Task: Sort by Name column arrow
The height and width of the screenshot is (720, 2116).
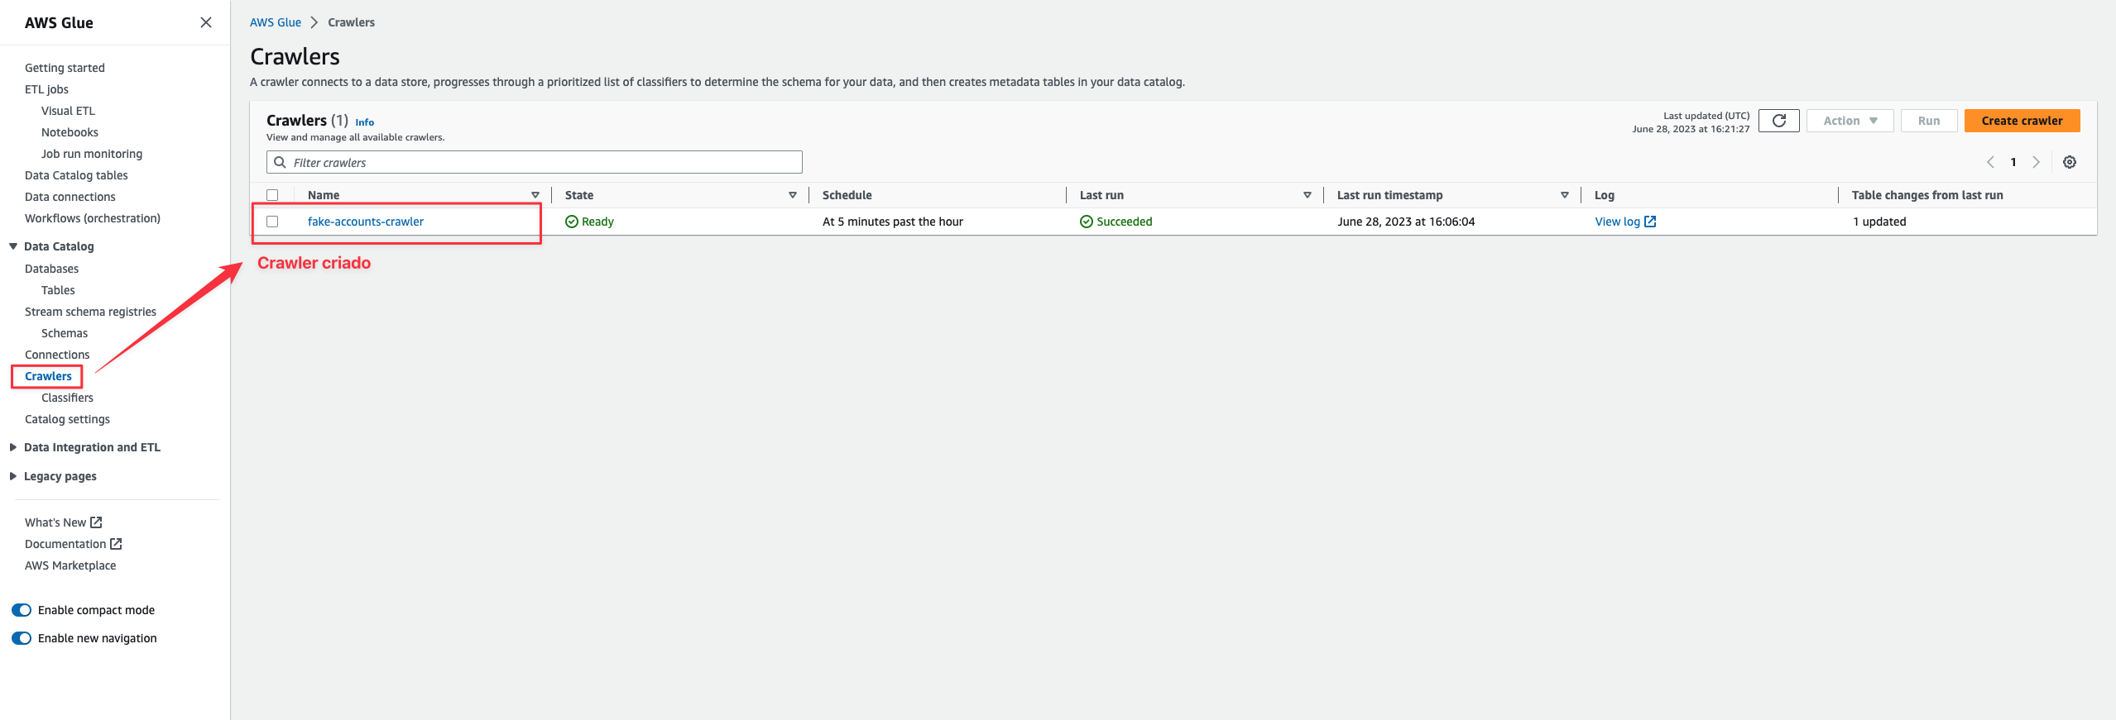Action: pyautogui.click(x=535, y=195)
